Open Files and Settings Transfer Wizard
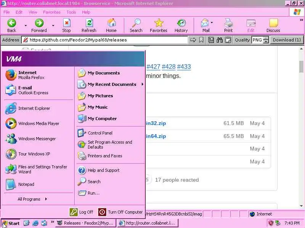Viewport: 305px width, 228px height. 39,169
